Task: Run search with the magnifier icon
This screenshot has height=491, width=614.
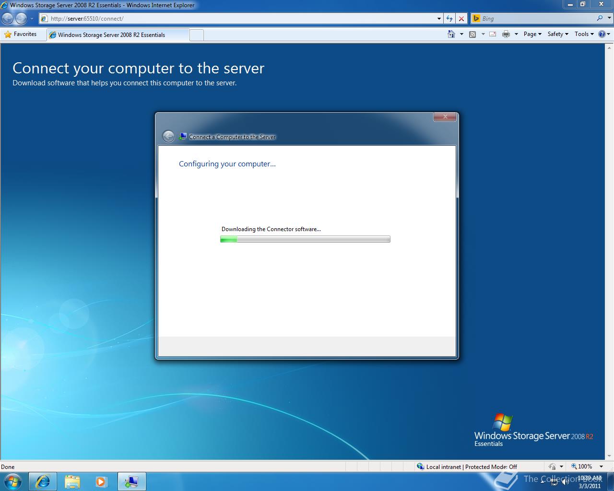Action: [600, 18]
